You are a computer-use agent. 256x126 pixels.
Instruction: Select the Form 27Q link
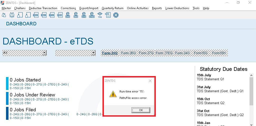point(146,53)
